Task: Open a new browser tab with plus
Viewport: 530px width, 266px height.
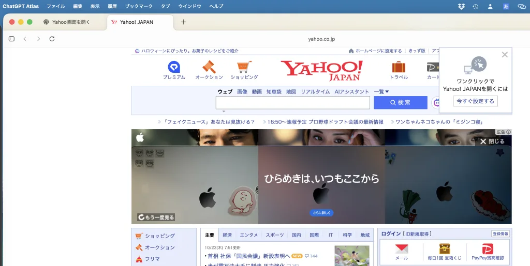Action: tap(183, 22)
